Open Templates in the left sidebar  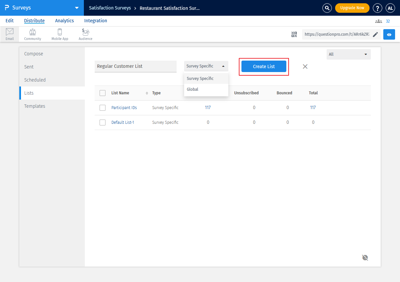click(35, 106)
